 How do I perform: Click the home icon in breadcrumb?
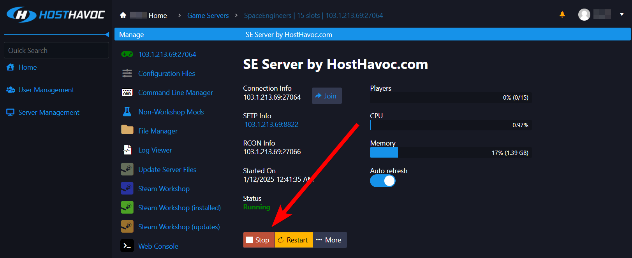click(123, 15)
